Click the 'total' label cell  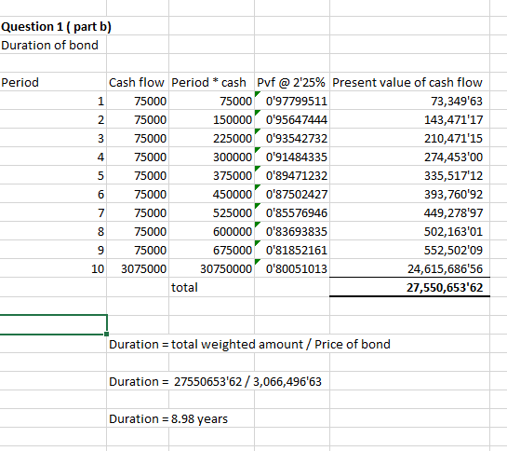click(x=211, y=287)
